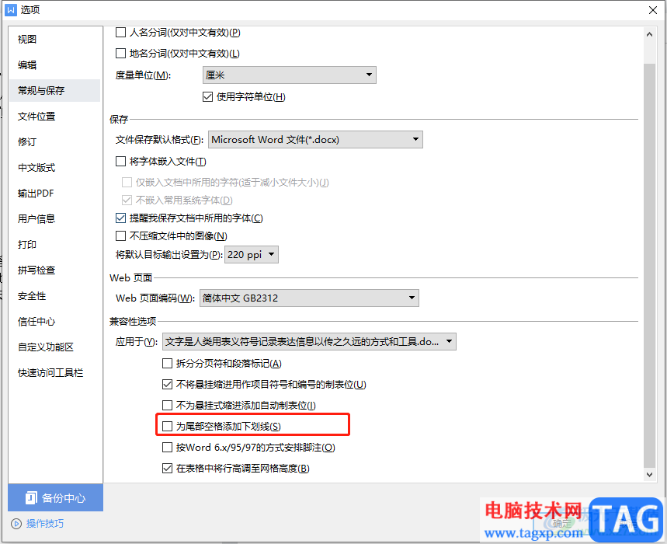
Task: Open the 打印 category
Action: tap(27, 244)
